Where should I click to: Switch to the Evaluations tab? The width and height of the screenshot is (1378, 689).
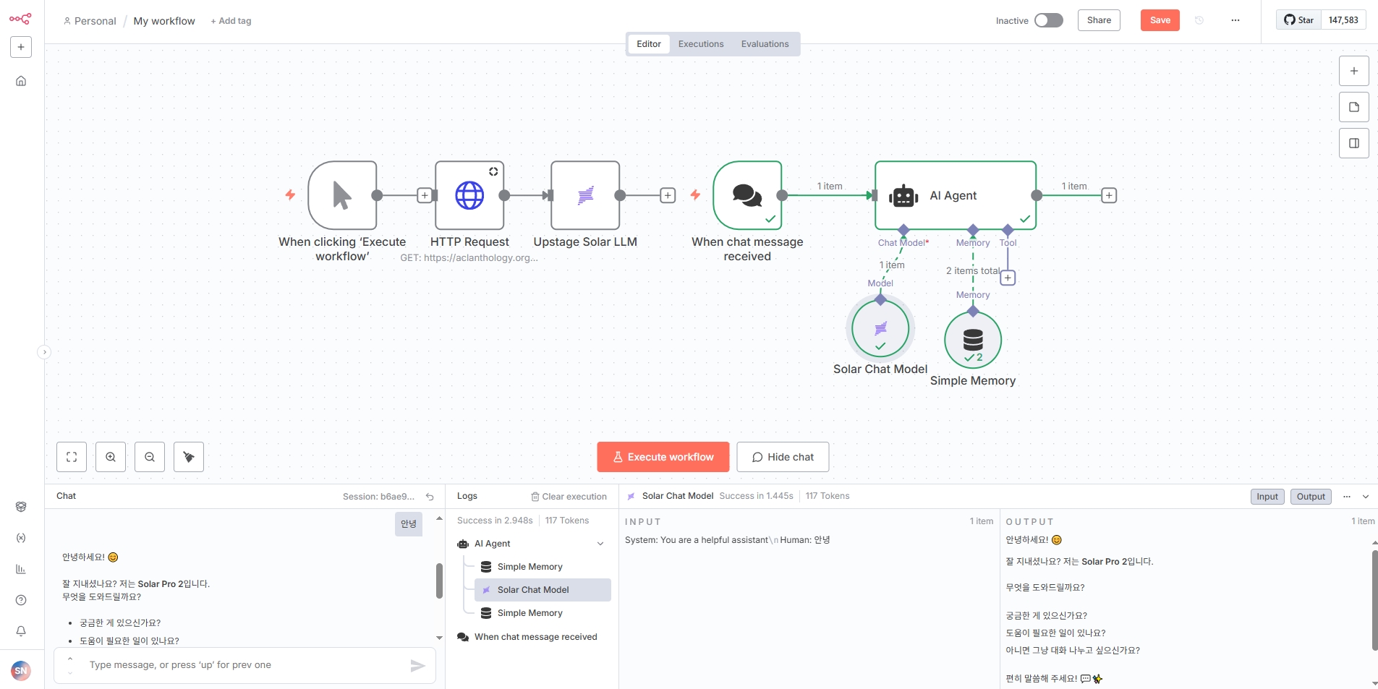pos(765,44)
